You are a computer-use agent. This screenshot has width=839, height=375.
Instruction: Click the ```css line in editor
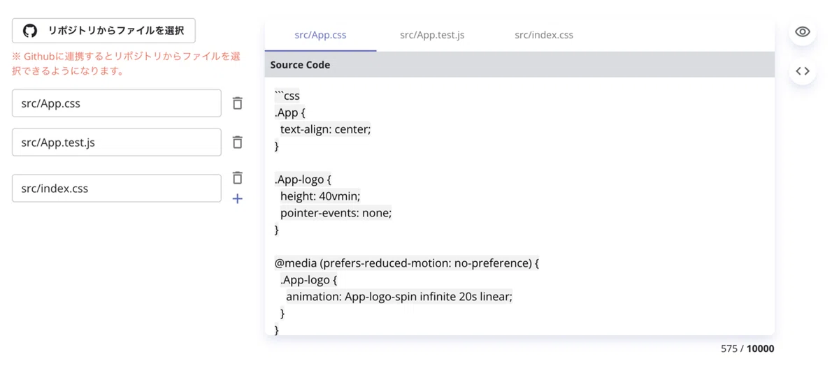tap(287, 96)
